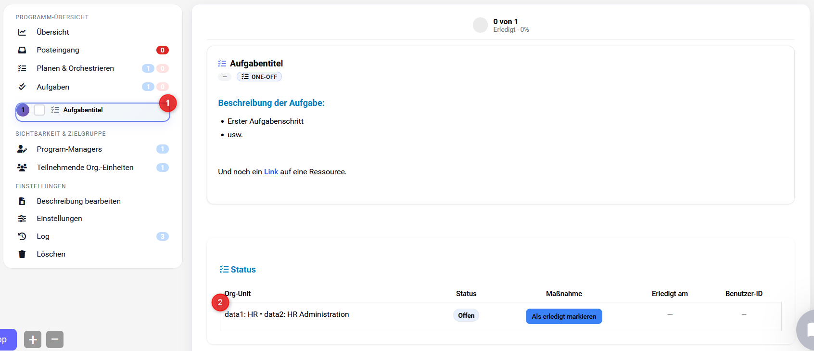Click the Übersicht chart icon
This screenshot has height=351, width=814.
(22, 32)
